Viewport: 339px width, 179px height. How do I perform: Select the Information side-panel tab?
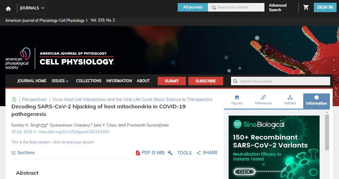click(317, 101)
